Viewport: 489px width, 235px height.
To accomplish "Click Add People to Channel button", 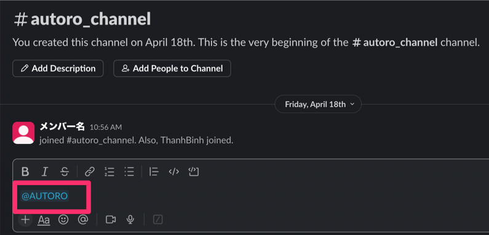I will [x=172, y=68].
